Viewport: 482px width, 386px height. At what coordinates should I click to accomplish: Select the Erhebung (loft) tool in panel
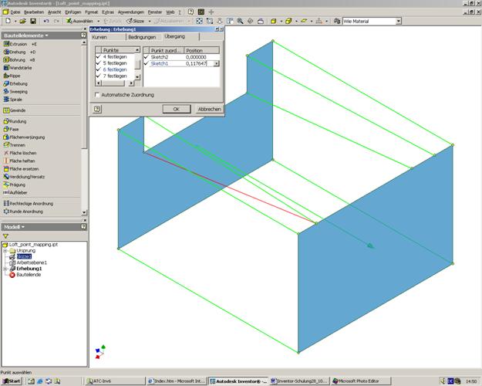(15, 83)
